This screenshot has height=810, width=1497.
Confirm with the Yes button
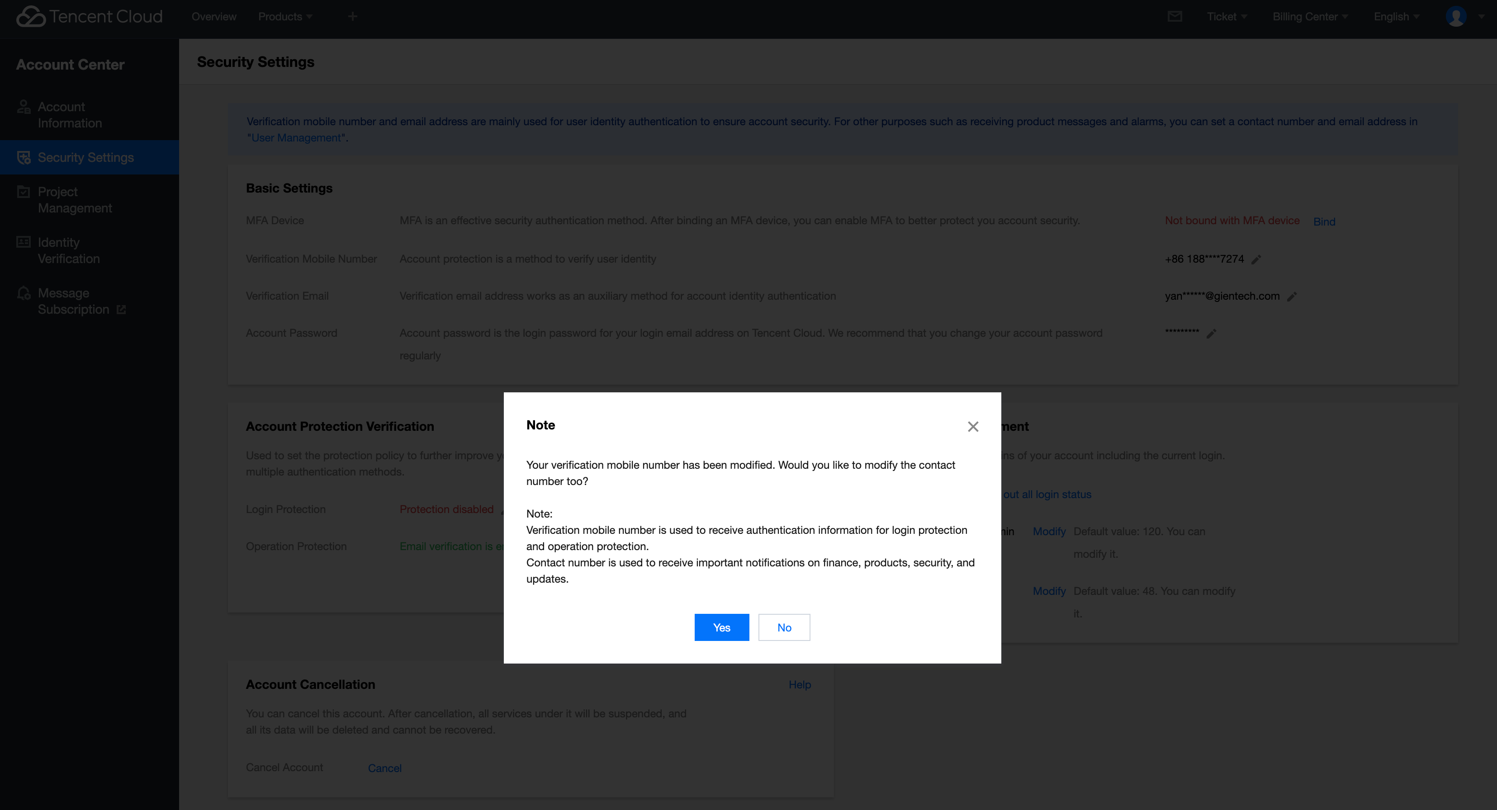[x=721, y=627]
